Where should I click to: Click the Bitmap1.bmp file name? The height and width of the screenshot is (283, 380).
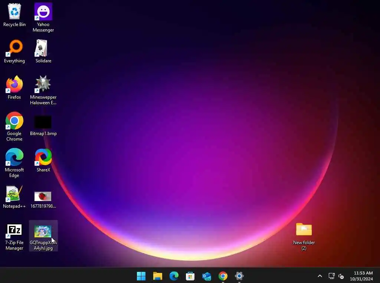click(x=43, y=134)
